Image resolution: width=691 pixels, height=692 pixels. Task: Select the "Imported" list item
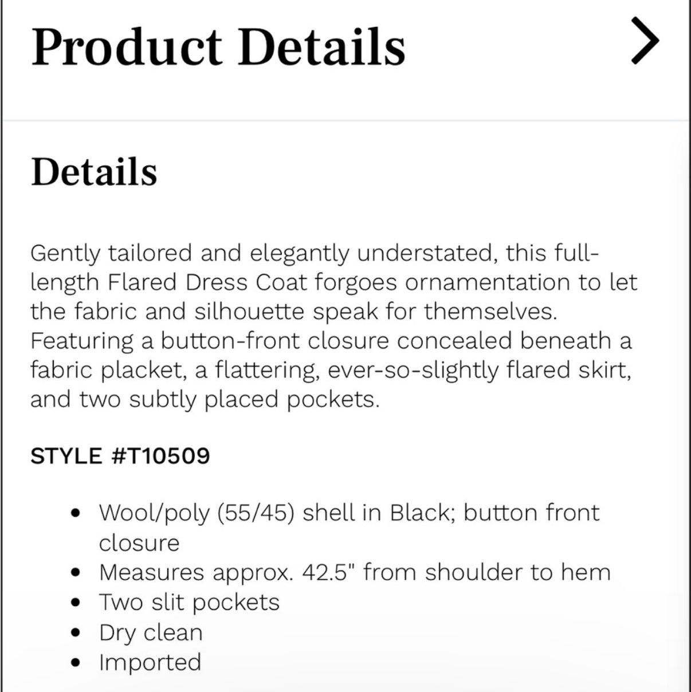click(150, 663)
